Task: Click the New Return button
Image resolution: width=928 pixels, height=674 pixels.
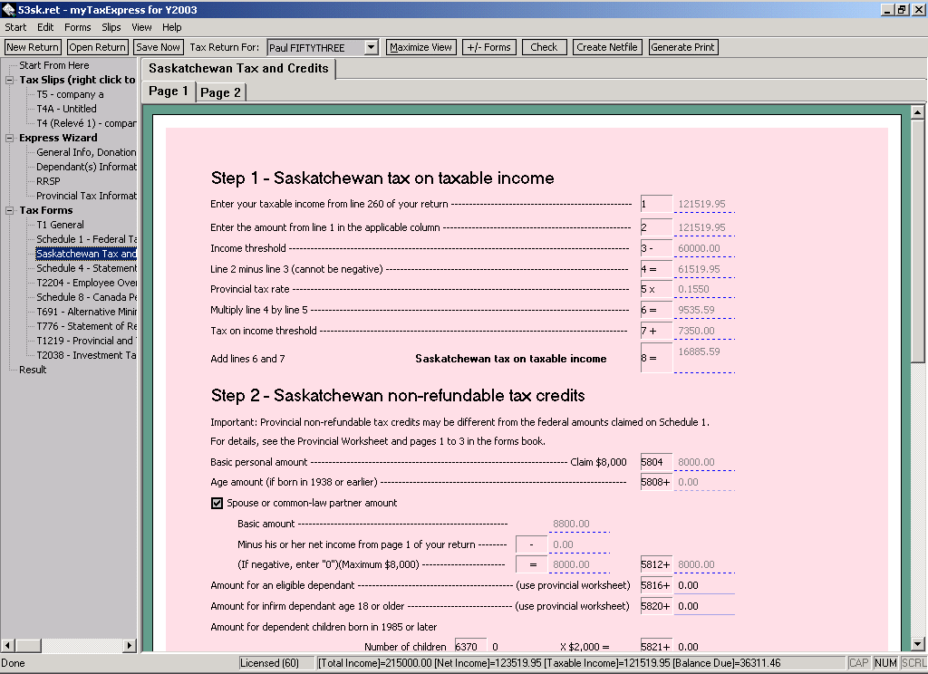Action: point(33,47)
